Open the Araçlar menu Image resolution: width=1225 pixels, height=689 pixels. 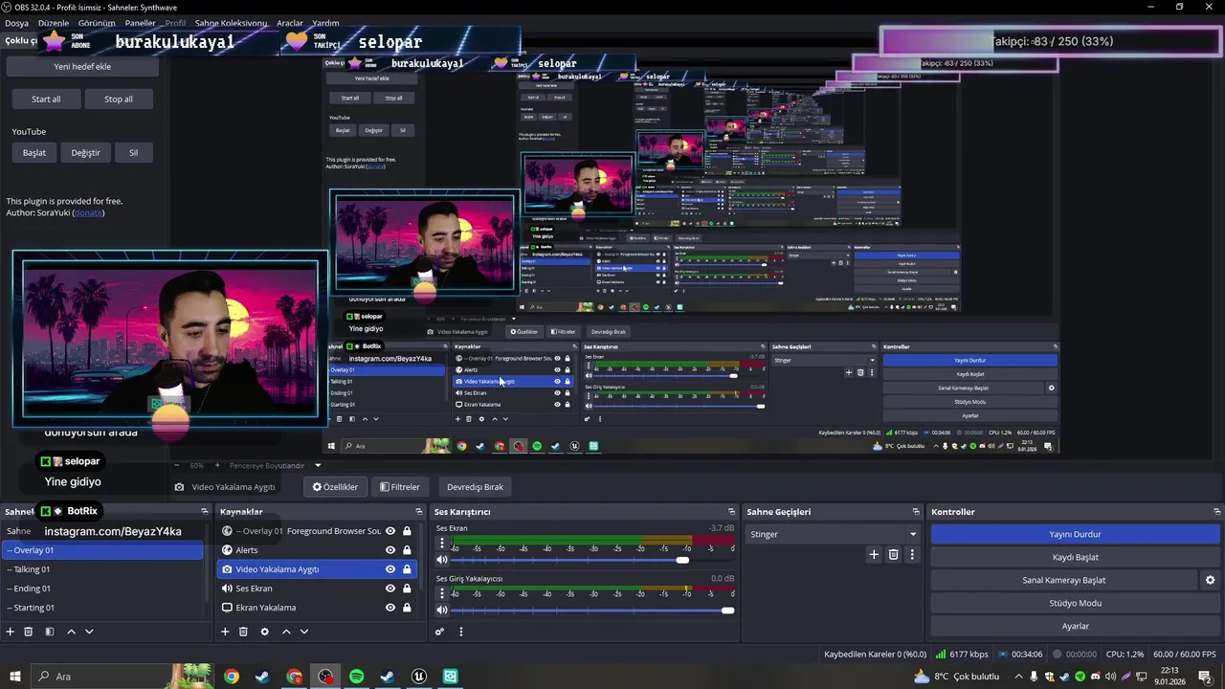(x=290, y=23)
